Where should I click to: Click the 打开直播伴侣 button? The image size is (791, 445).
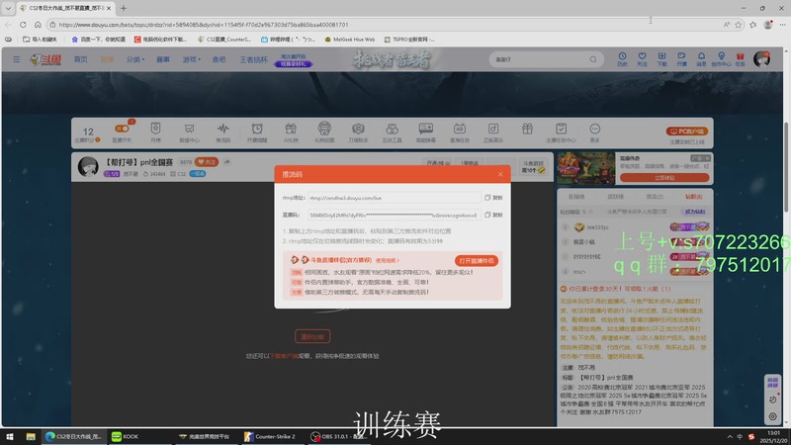477,261
